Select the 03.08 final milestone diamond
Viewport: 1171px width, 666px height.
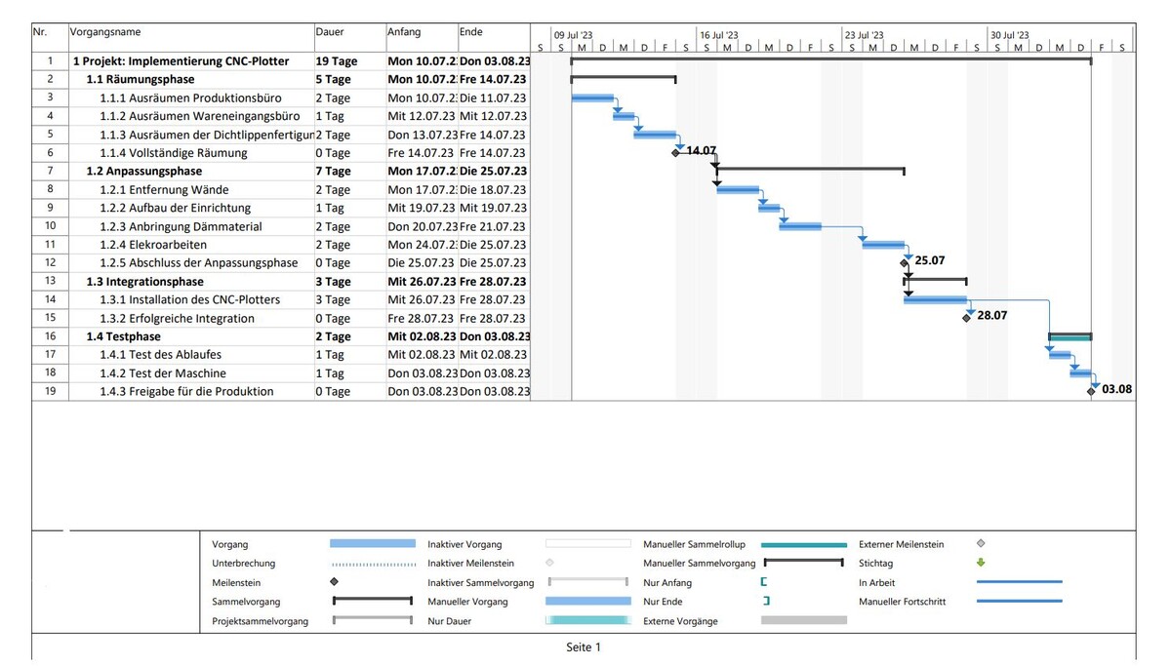pos(1091,391)
